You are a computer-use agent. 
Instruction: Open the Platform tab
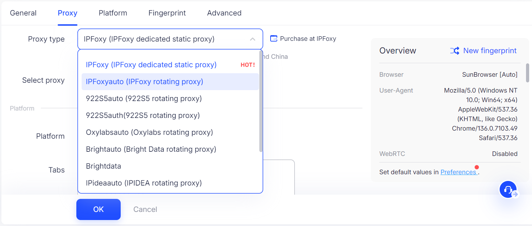pos(113,13)
